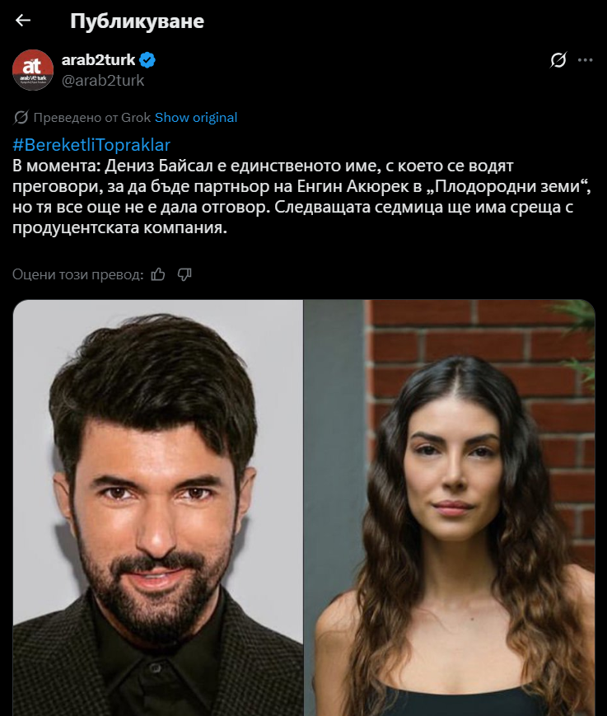The image size is (607, 716).
Task: Open the three-dot more options menu
Action: [585, 60]
